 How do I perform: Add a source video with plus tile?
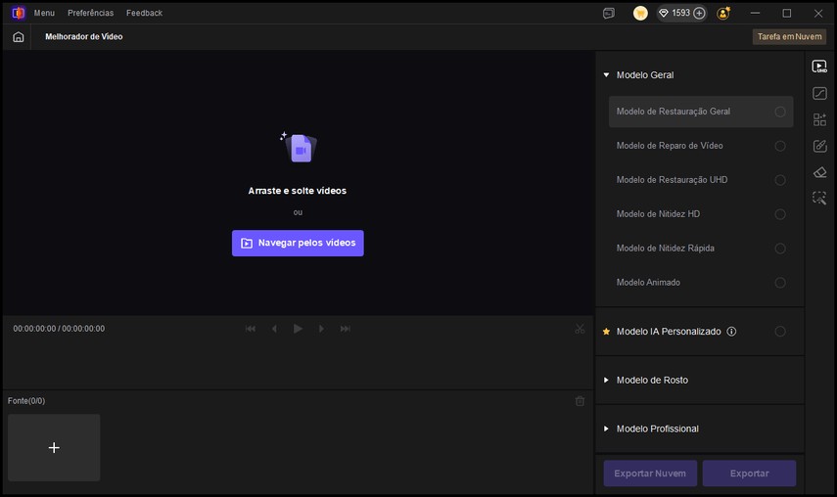click(54, 448)
